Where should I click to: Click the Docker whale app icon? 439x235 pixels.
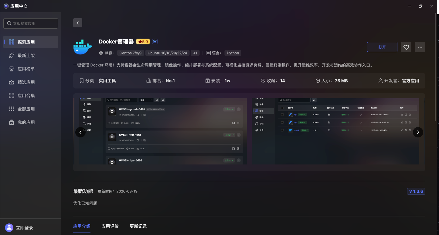pyautogui.click(x=83, y=47)
